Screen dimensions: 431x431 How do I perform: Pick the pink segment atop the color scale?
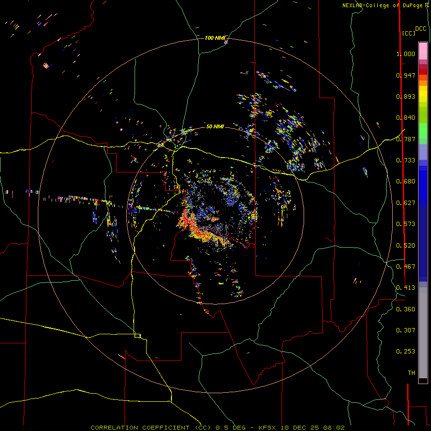point(423,51)
